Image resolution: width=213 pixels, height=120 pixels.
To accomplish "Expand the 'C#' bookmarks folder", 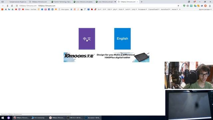I will [104, 9].
